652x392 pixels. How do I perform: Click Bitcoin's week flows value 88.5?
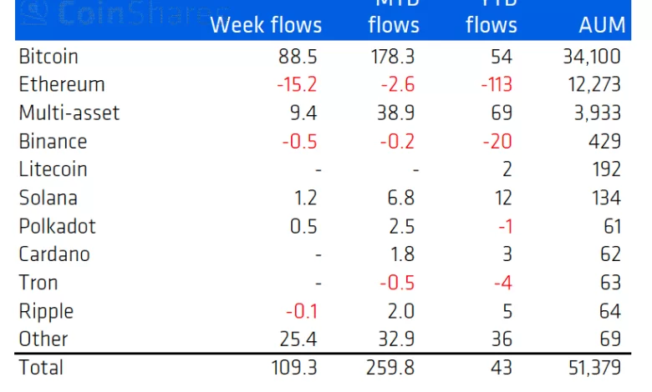pyautogui.click(x=297, y=57)
